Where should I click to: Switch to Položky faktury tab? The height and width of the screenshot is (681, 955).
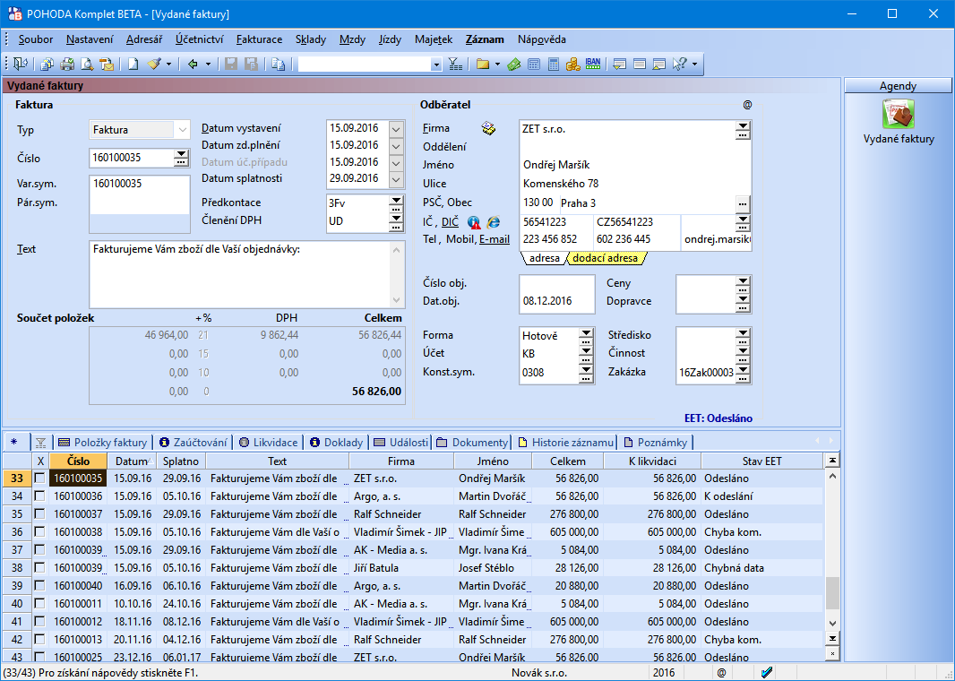click(103, 443)
